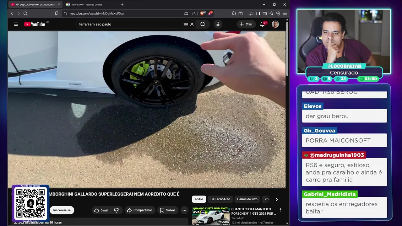Screen dimensions: 402x226
Task: Open YouTube notifications bell
Action: (x=263, y=24)
